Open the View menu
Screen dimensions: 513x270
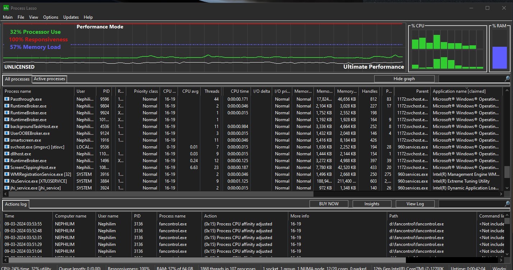[x=33, y=17]
